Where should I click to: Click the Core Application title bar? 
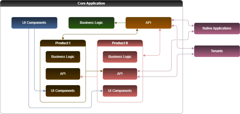click(91, 3)
